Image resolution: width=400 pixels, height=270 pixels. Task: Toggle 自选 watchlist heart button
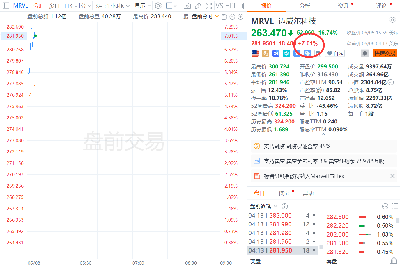pyautogui.click(x=335, y=53)
